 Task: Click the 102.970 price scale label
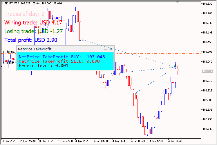[x=207, y=81]
